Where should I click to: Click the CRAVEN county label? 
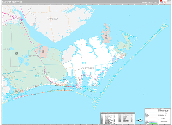pos(34,56)
